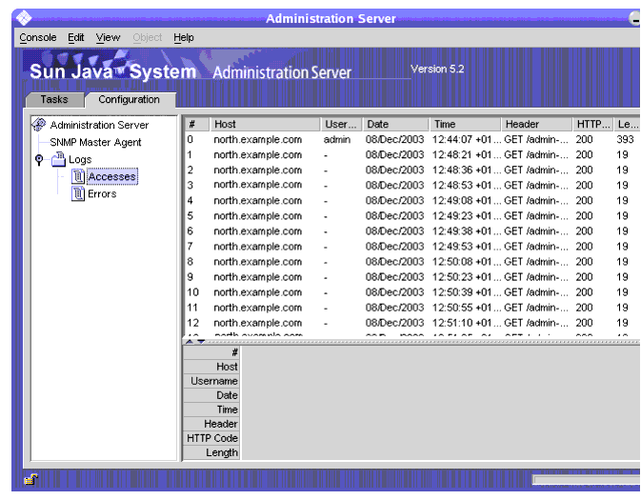This screenshot has width=641, height=500.
Task: Click the HTTP code column header
Action: pos(592,124)
